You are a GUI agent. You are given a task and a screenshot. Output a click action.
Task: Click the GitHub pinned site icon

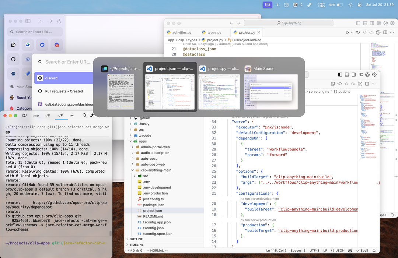pos(13,59)
